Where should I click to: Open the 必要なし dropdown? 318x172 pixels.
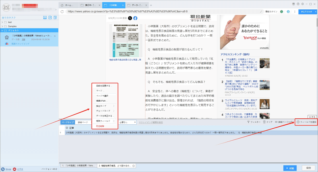click(x=127, y=122)
